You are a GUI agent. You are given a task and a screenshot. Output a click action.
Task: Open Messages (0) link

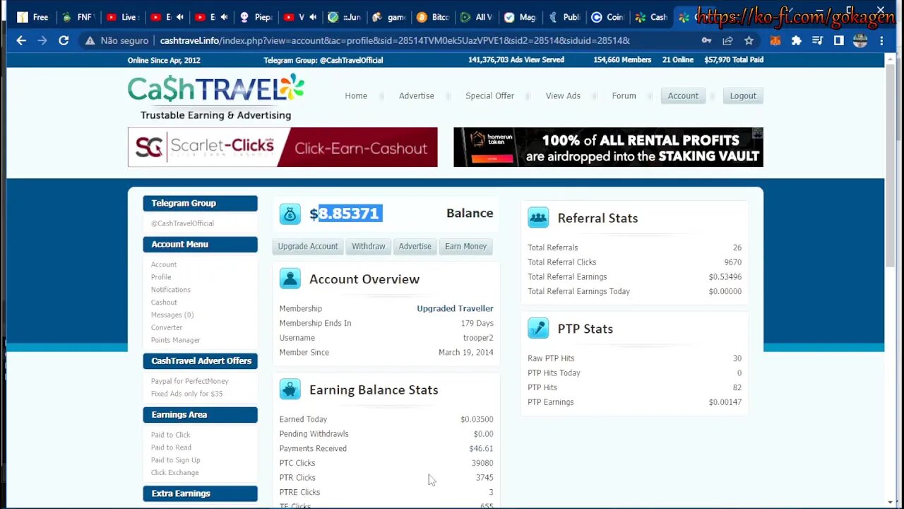[172, 315]
